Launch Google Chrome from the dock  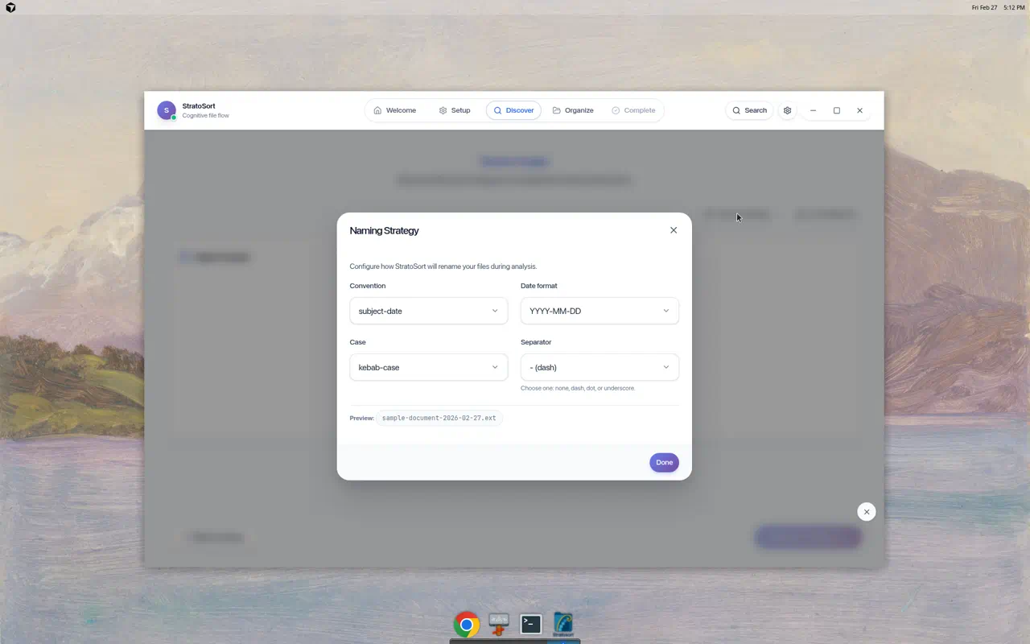click(x=466, y=625)
